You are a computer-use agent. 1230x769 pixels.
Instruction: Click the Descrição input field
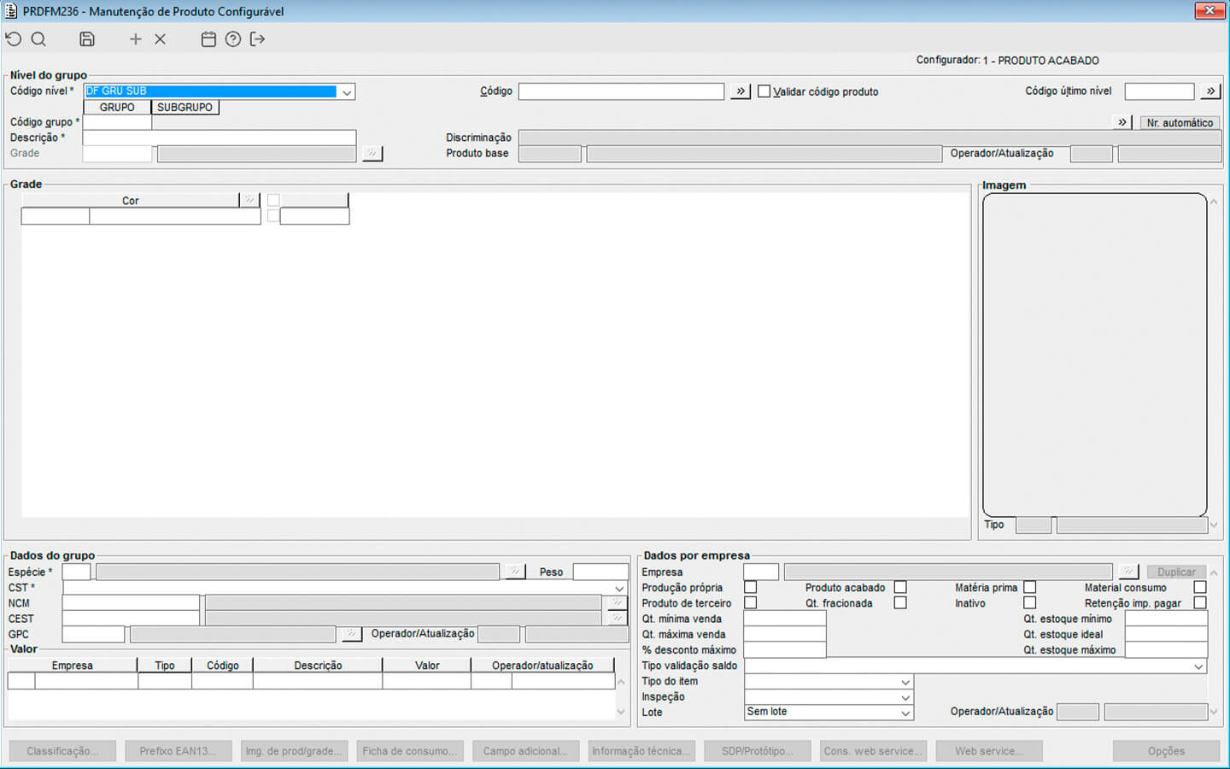click(219, 138)
